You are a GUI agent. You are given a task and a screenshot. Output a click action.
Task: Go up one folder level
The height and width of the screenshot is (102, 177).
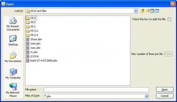(142, 11)
